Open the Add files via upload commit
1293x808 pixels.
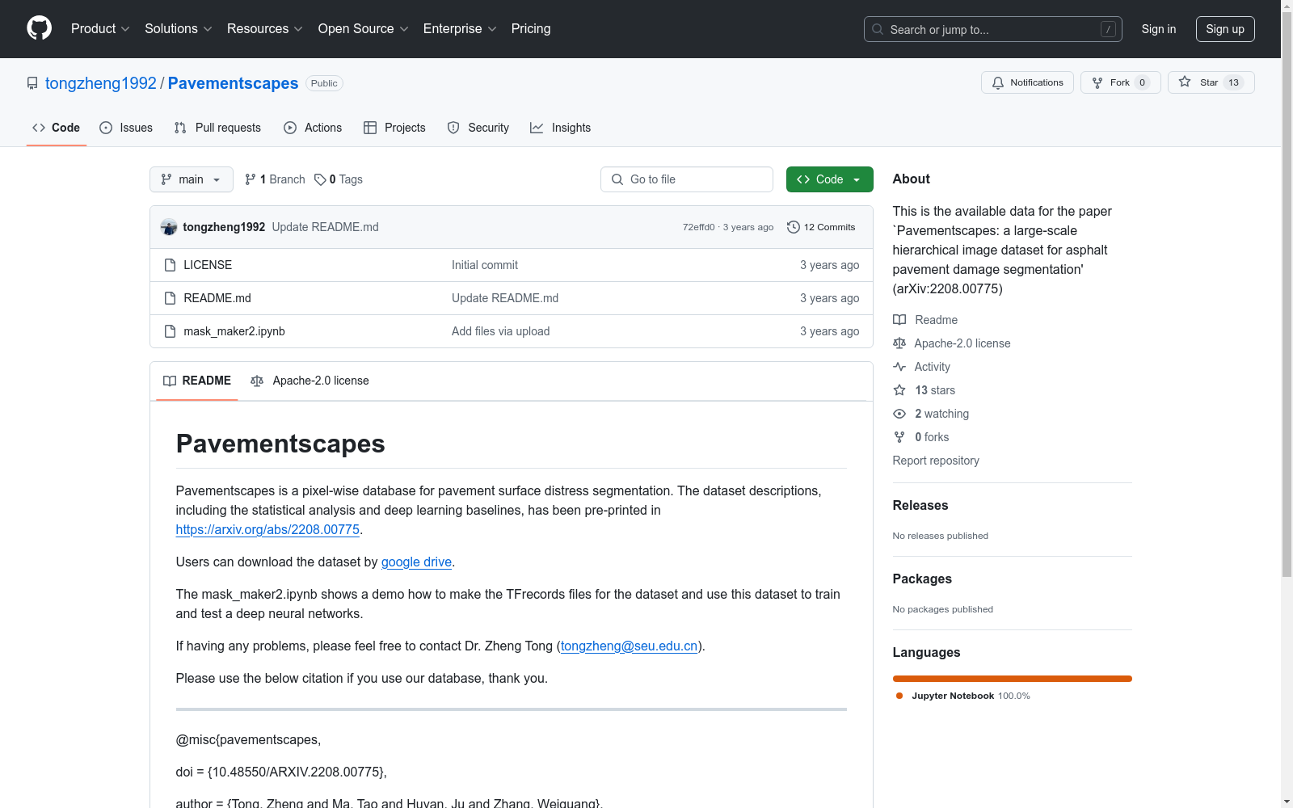(x=500, y=331)
